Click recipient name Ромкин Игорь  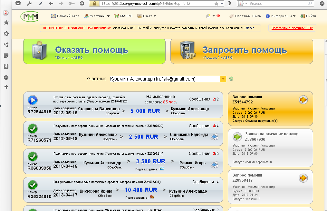pos(192,163)
